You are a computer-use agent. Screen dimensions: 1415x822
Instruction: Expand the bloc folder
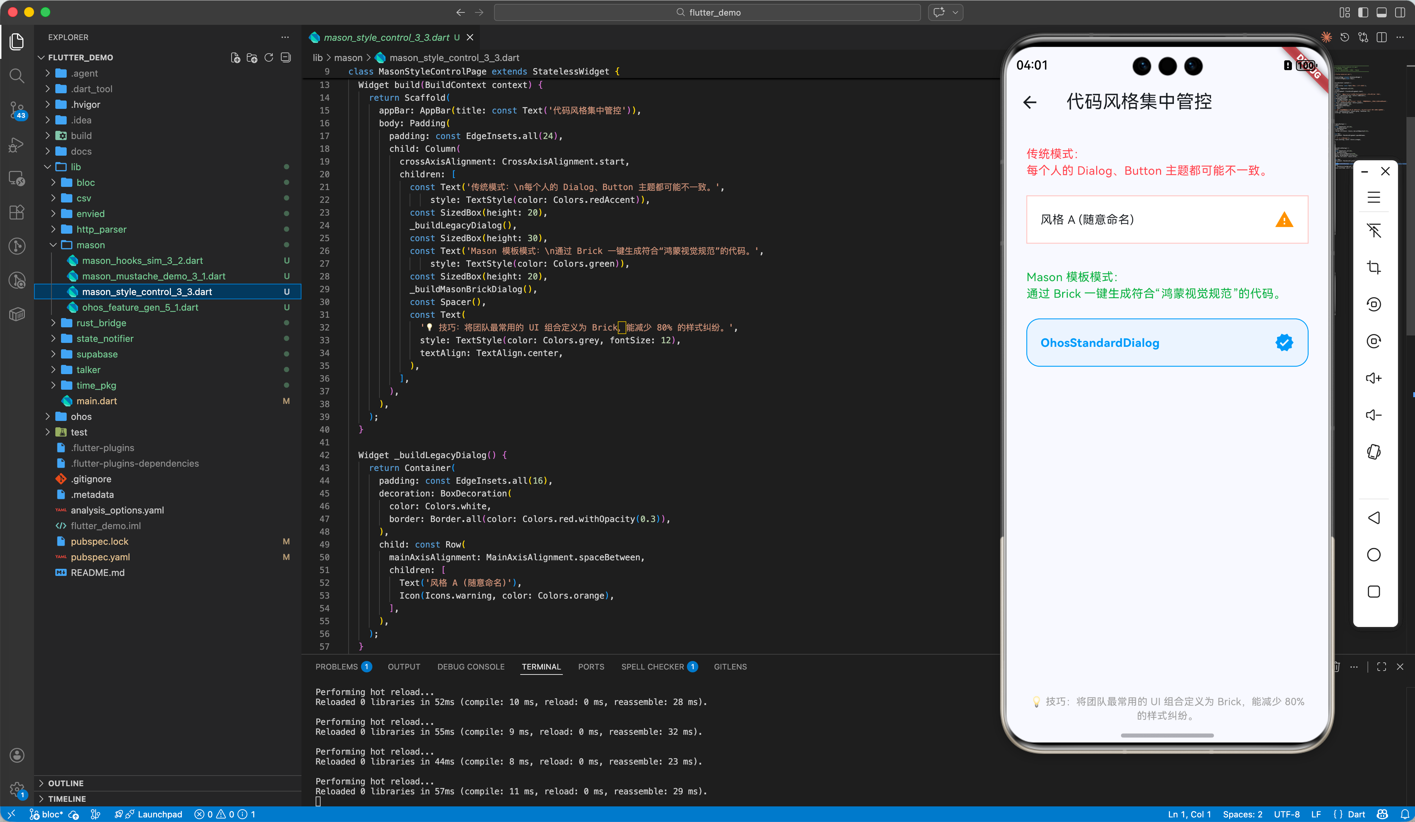click(x=85, y=183)
